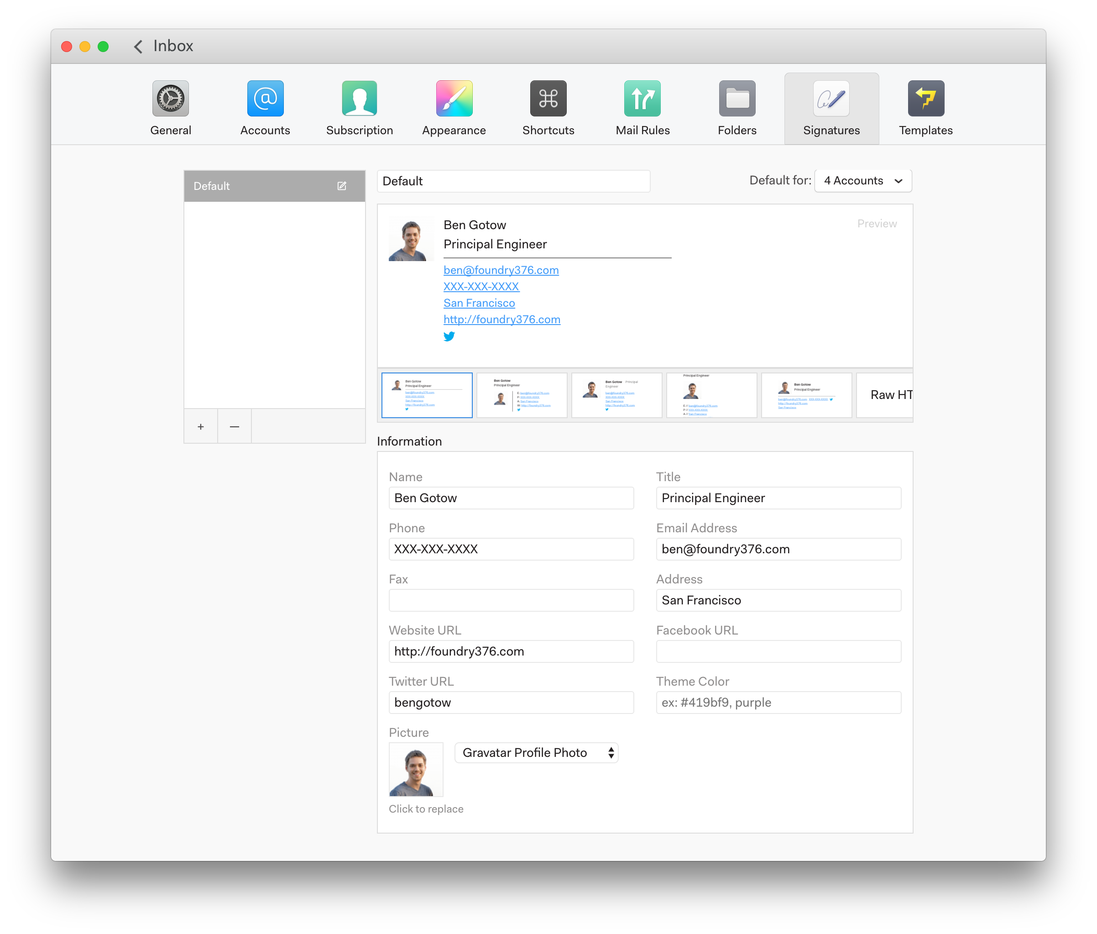Screen dimensions: 1097x934
Task: Open the Mail Rules arrows icon
Action: (643, 99)
